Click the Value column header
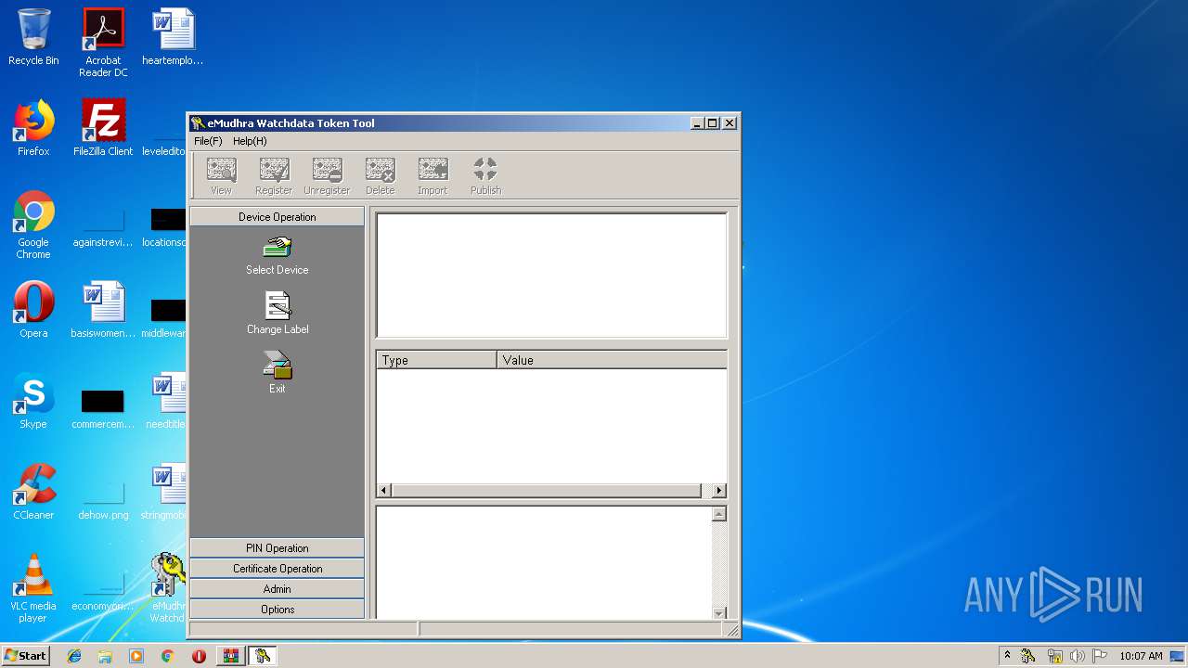The image size is (1188, 668). coord(612,360)
